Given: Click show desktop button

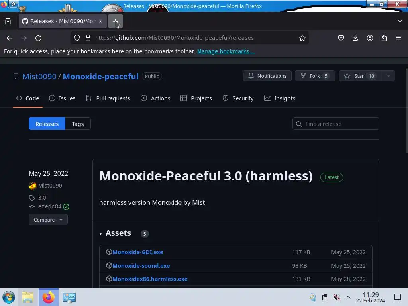Looking at the screenshot, I should point(398,297).
